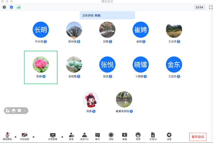Viewport: 213px width, 143px height.
Task: Click the apps grid icon in floating bar
Action: click(x=8, y=111)
